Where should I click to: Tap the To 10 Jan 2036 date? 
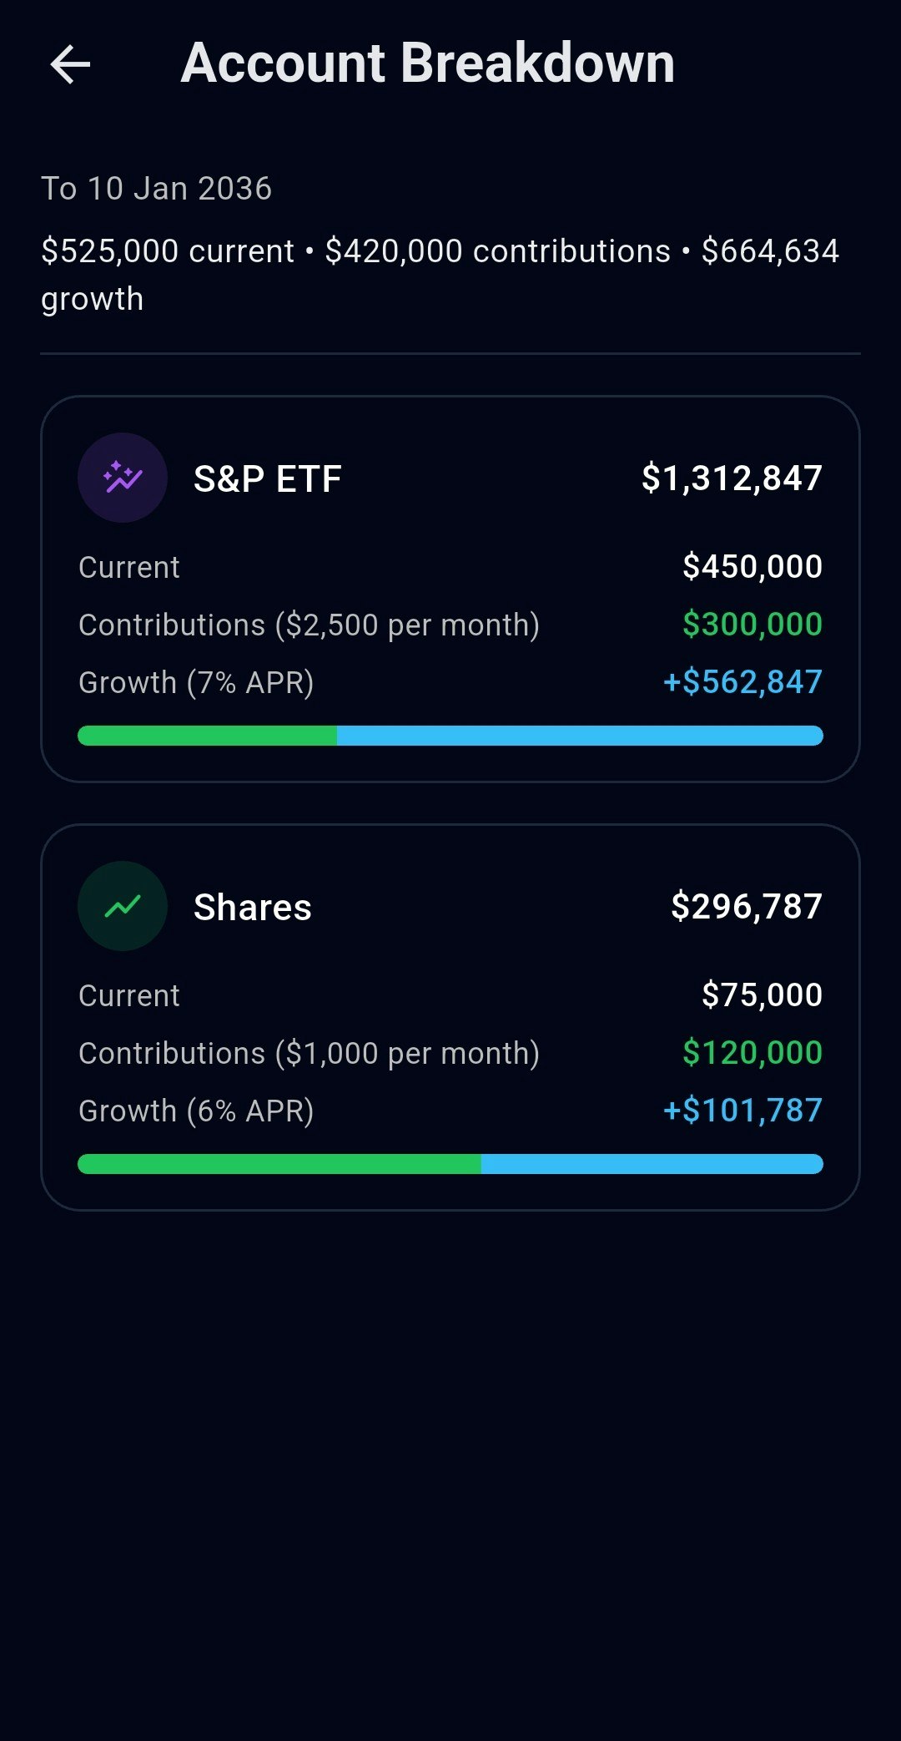(x=157, y=189)
